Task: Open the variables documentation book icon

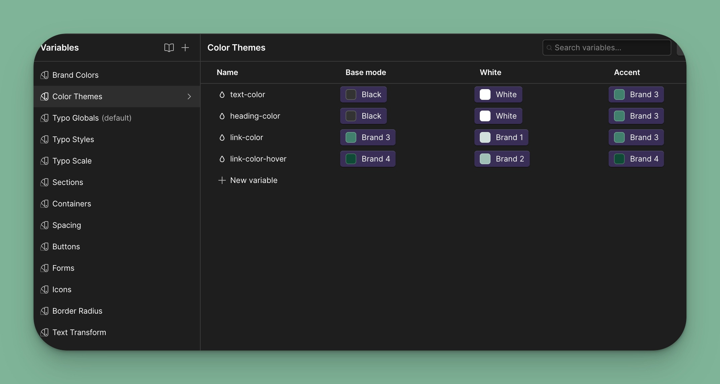Action: [169, 48]
